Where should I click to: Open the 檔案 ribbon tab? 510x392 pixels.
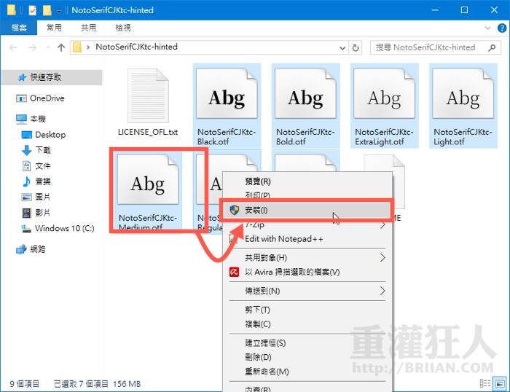(x=19, y=28)
